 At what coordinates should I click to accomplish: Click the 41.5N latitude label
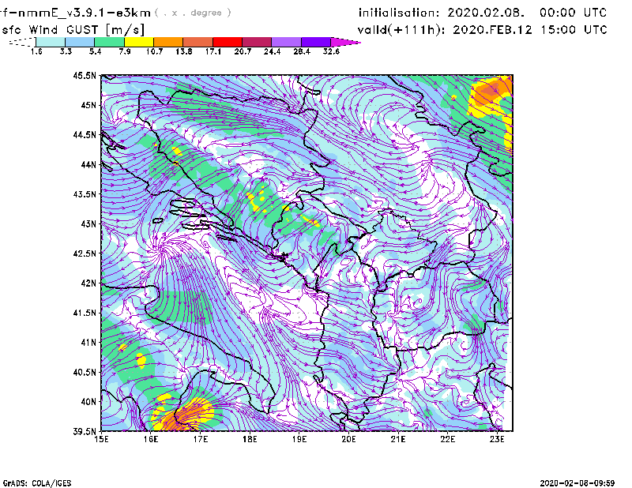coord(85,313)
